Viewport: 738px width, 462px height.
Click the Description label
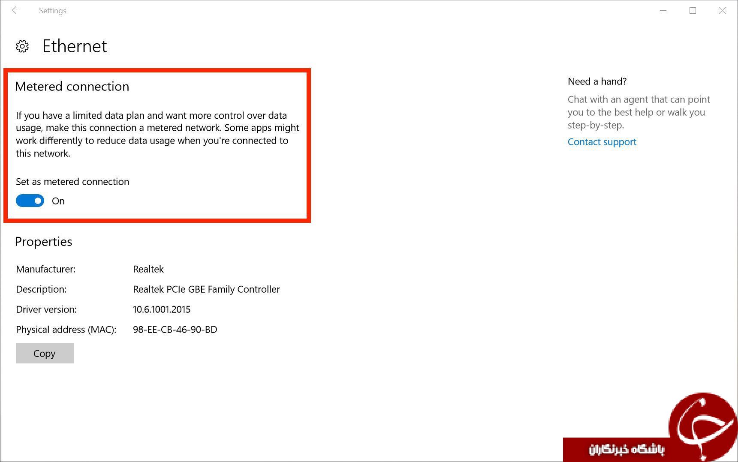pyautogui.click(x=41, y=289)
